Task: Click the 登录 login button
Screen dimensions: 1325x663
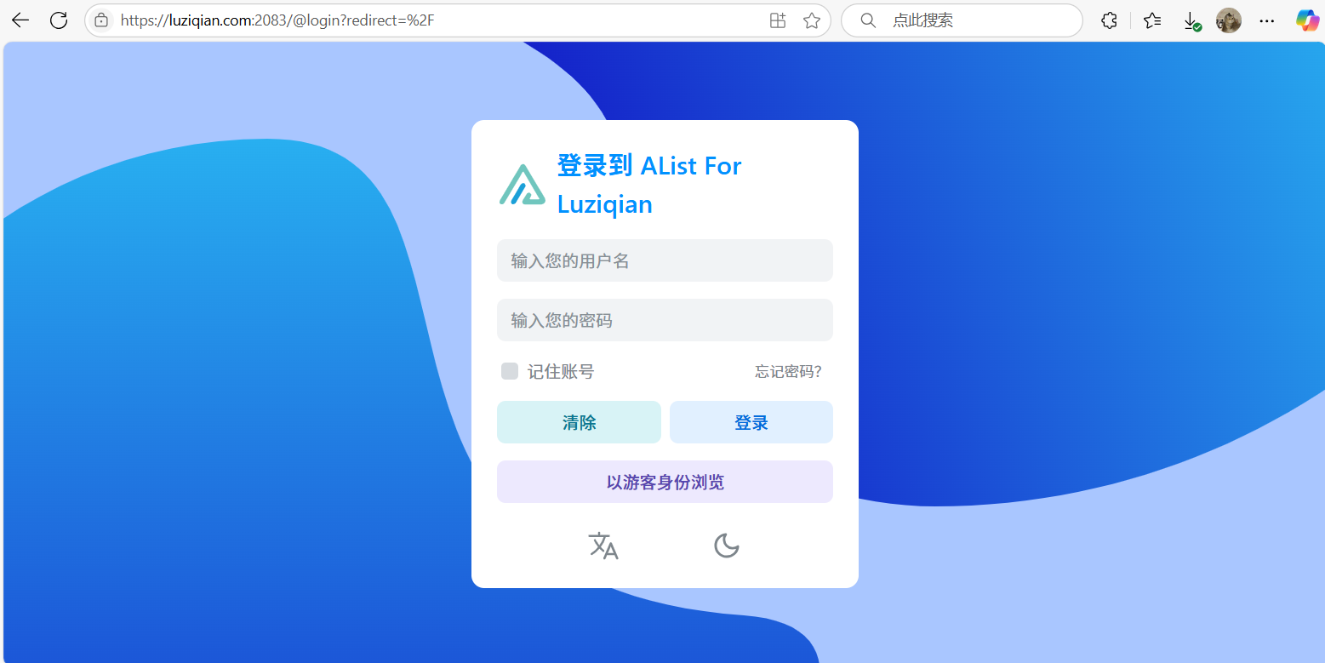Action: tap(751, 422)
